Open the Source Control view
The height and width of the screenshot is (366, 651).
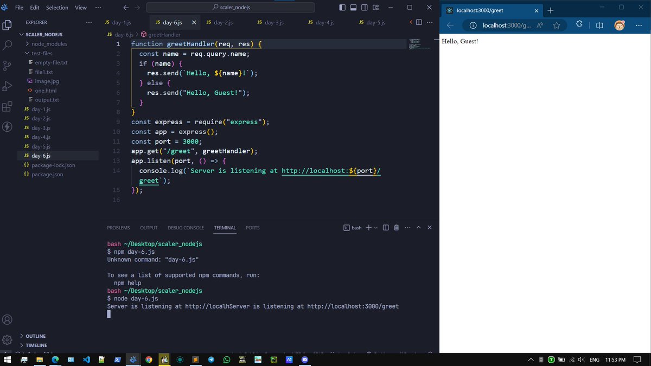tap(7, 66)
